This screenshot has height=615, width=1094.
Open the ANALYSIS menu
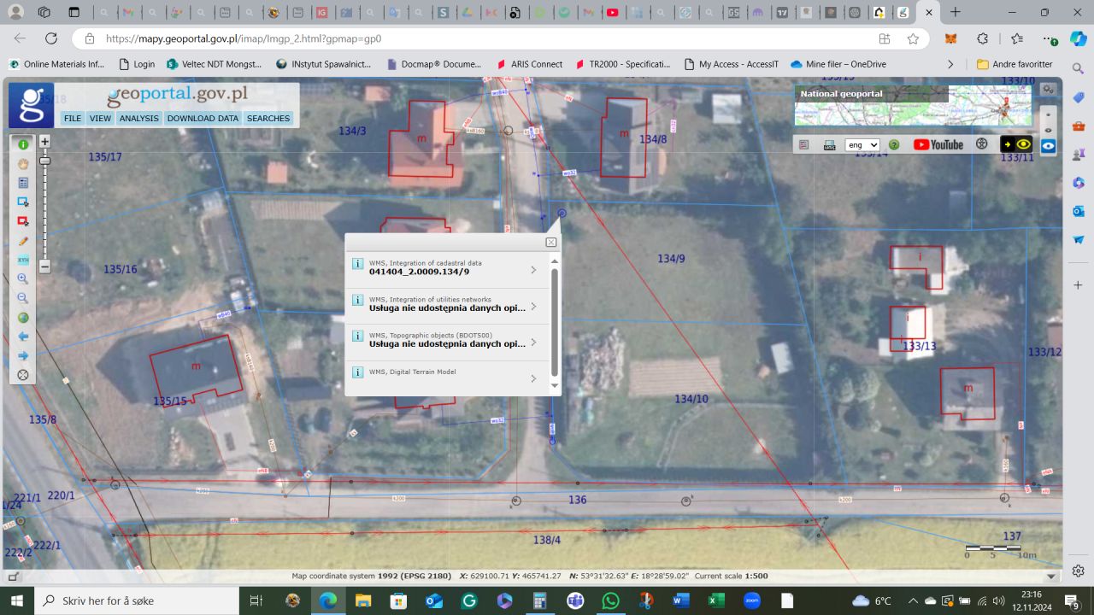[x=138, y=119]
